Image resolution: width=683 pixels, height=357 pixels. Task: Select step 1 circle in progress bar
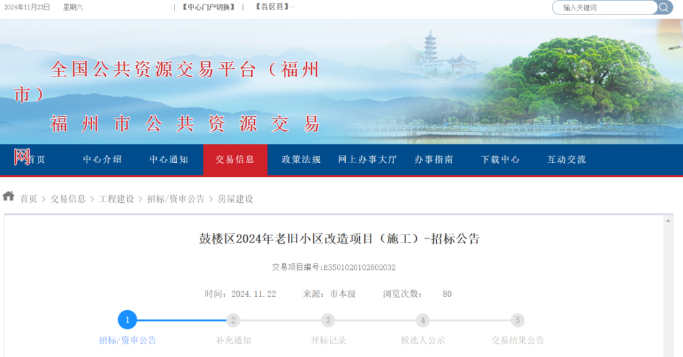click(127, 320)
